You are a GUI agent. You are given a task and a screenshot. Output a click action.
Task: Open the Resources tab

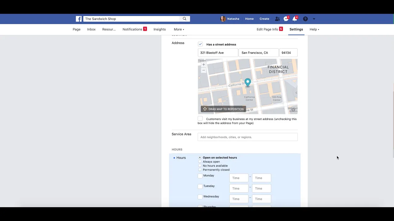[x=109, y=29]
